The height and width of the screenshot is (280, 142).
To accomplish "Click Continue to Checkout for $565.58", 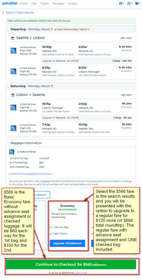I will [x=71, y=264].
